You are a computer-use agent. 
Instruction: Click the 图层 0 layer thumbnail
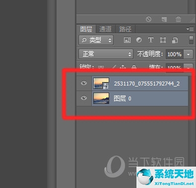(101, 98)
